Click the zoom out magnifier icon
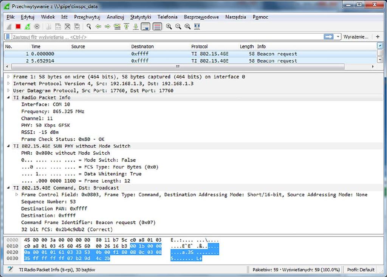 coord(178,27)
